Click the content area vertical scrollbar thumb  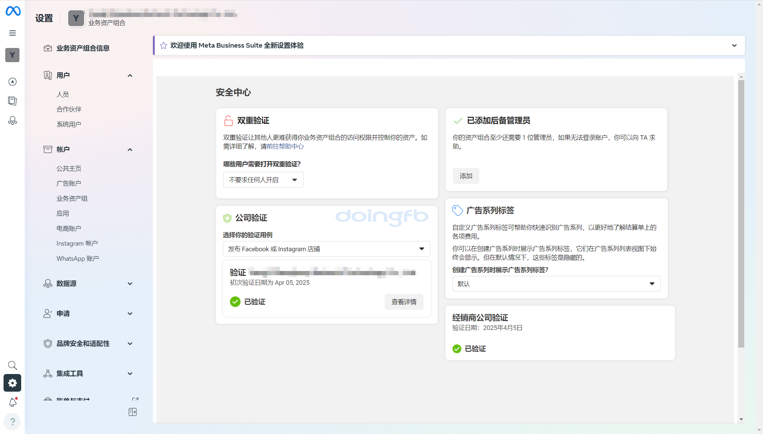point(741,214)
